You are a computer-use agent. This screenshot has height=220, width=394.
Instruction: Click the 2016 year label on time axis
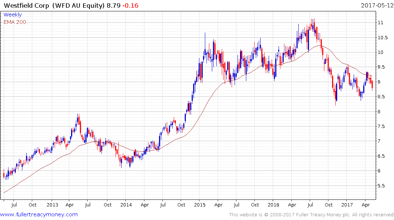pos(273,205)
